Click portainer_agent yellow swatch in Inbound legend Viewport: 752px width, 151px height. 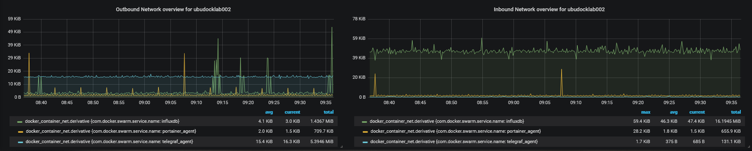(x=365, y=132)
